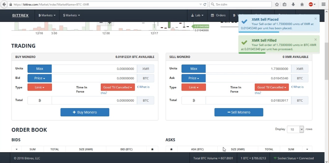The width and height of the screenshot is (329, 163).
Task: Click the Units input field in Sell Monero
Action: 248,69
